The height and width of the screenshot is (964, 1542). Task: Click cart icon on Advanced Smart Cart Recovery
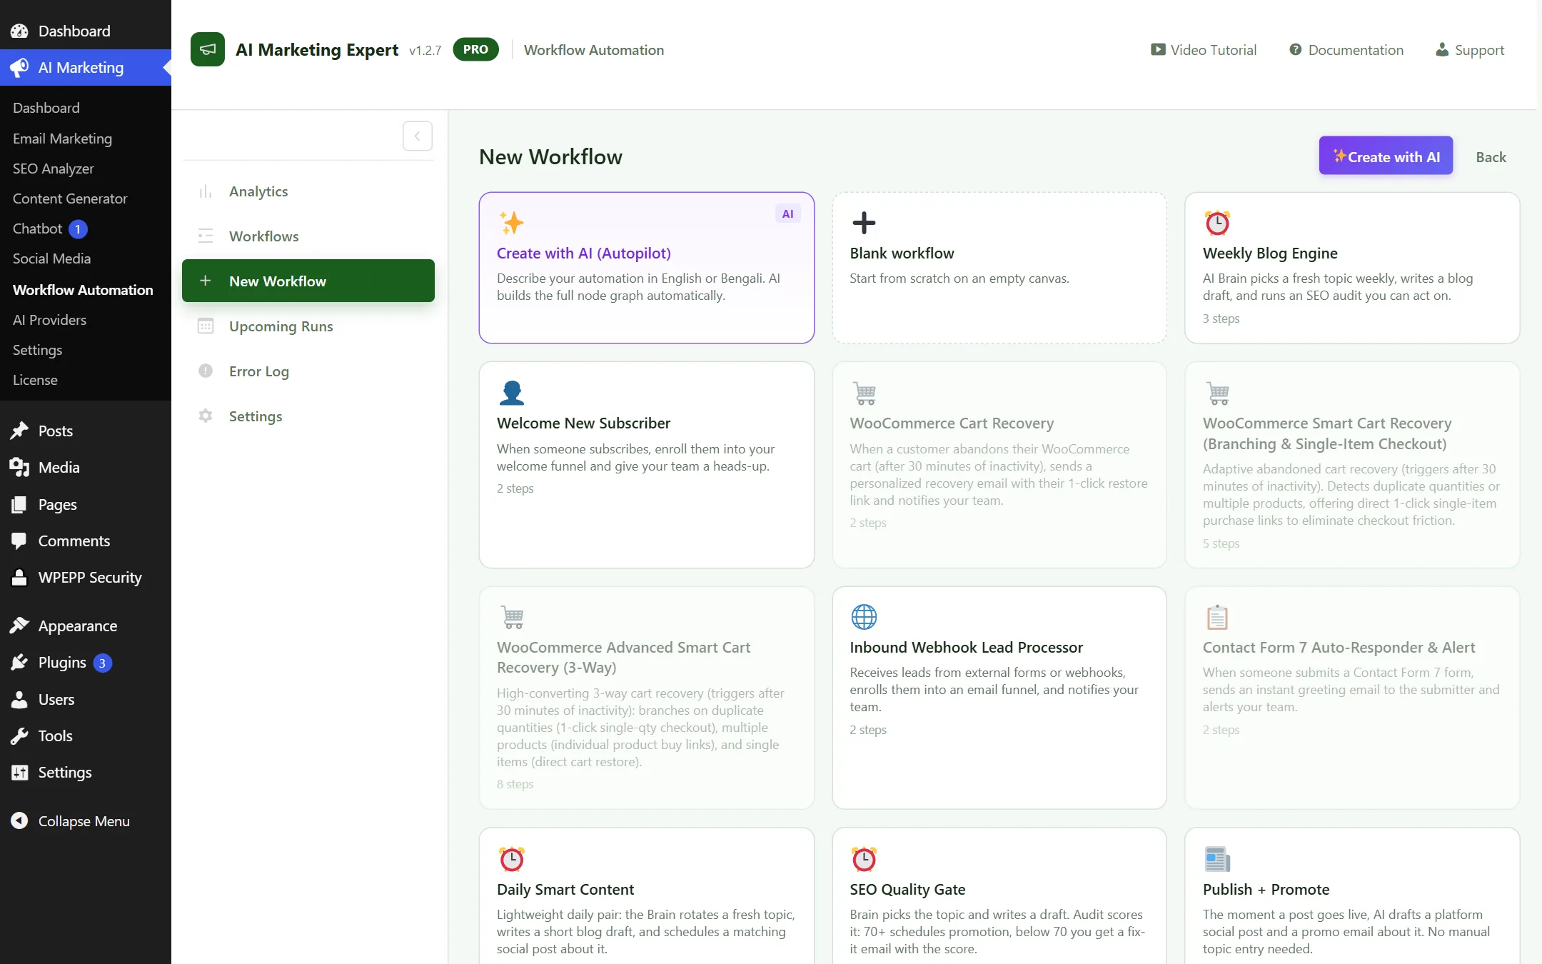512,617
